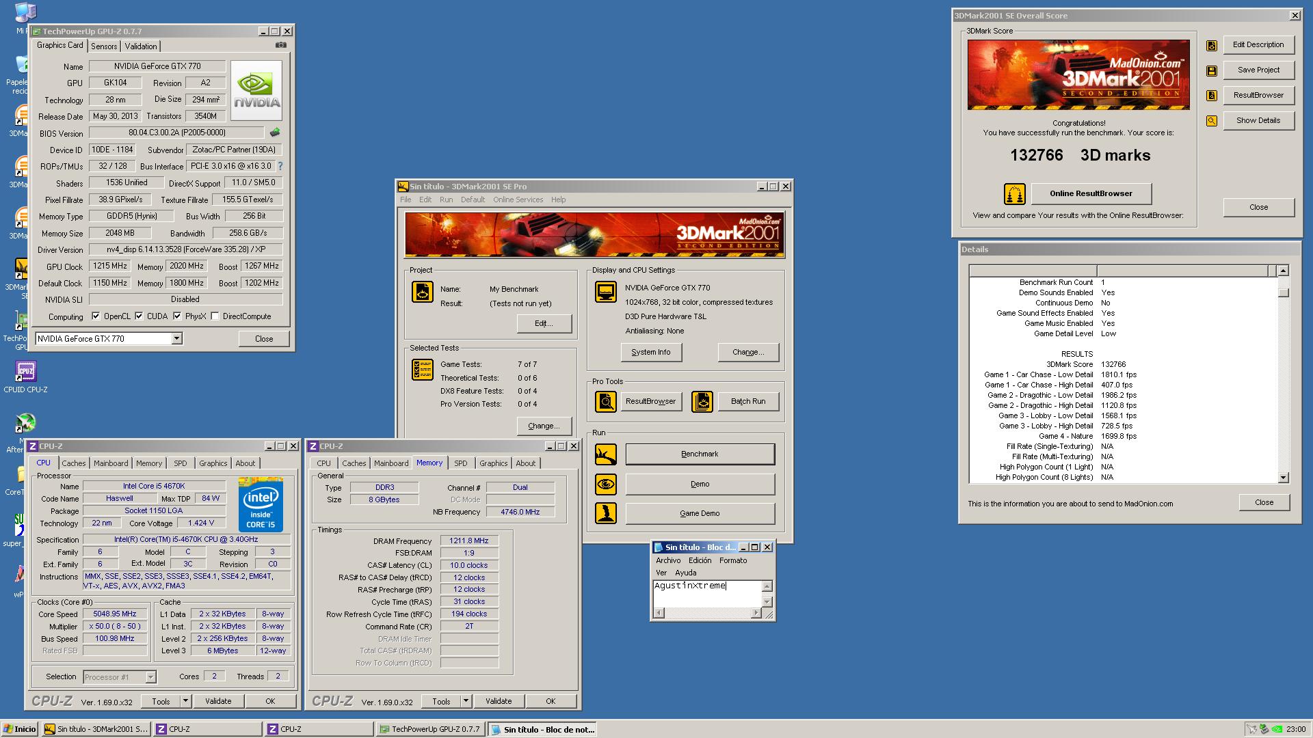This screenshot has width=1313, height=738.
Task: Open the Processor #1 selection dropdown in CPU-Z
Action: coord(150,677)
